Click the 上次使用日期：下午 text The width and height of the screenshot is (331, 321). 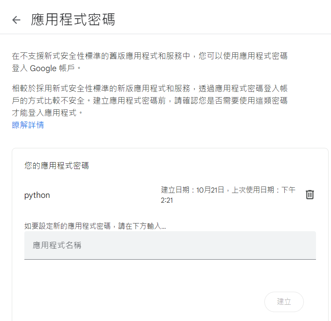(264, 190)
